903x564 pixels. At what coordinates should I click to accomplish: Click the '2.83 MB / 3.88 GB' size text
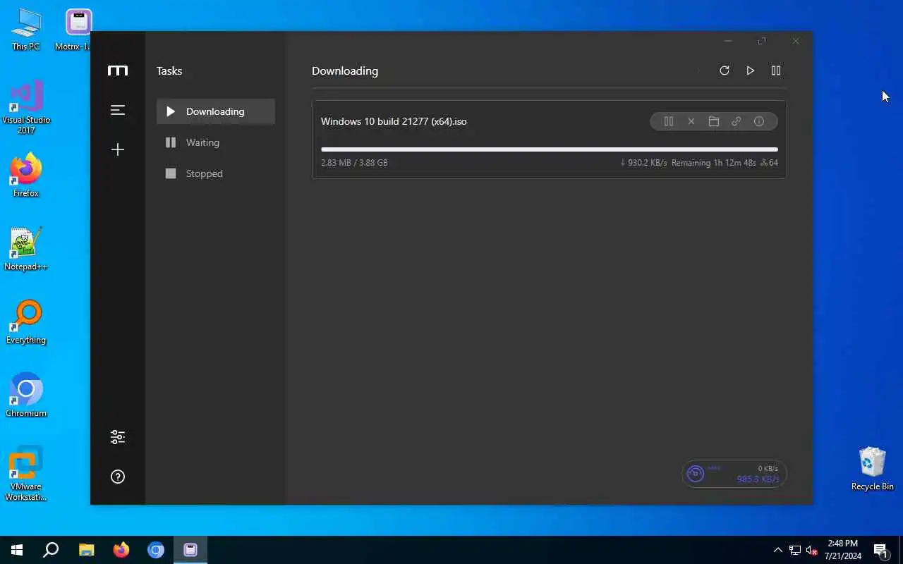pos(354,163)
